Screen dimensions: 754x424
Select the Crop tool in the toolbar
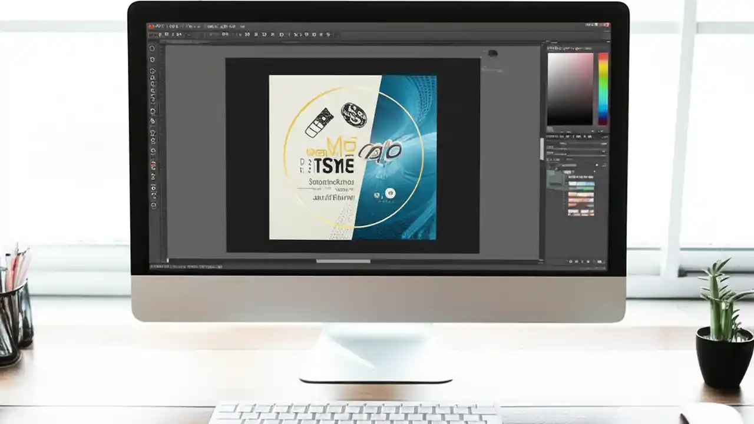click(152, 82)
